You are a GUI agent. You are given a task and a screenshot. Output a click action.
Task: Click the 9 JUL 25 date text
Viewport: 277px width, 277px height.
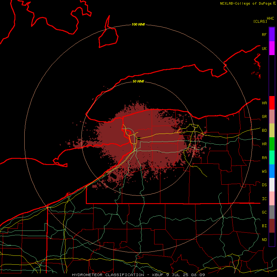(x=177, y=275)
